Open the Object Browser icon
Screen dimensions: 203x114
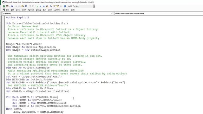(58, 6)
